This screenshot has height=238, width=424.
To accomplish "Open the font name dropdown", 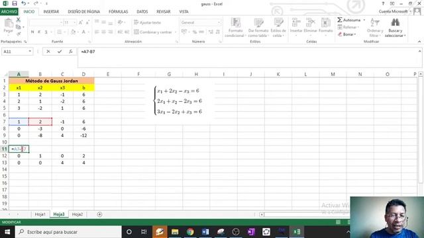I will pos(61,22).
